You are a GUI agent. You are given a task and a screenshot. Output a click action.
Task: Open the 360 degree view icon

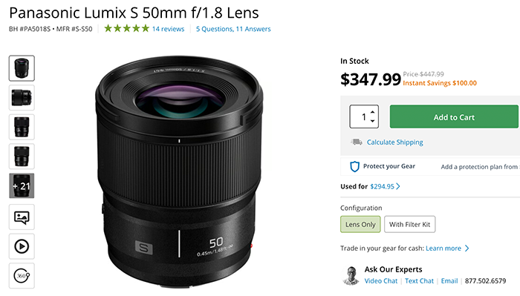coord(22,275)
